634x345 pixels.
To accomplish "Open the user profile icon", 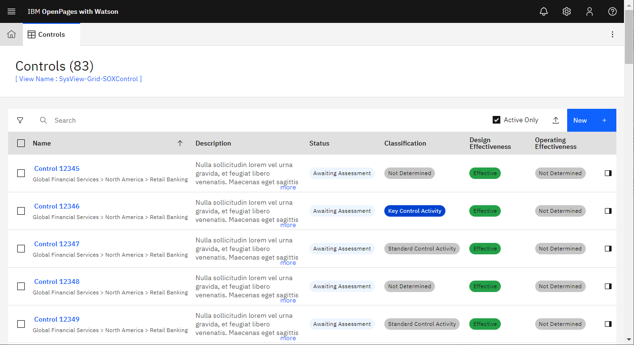I will [590, 11].
